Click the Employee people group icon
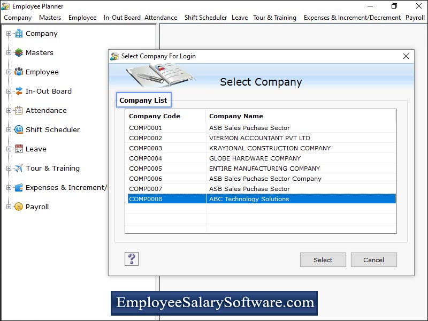Image resolution: width=428 pixels, height=321 pixels. pyautogui.click(x=19, y=72)
